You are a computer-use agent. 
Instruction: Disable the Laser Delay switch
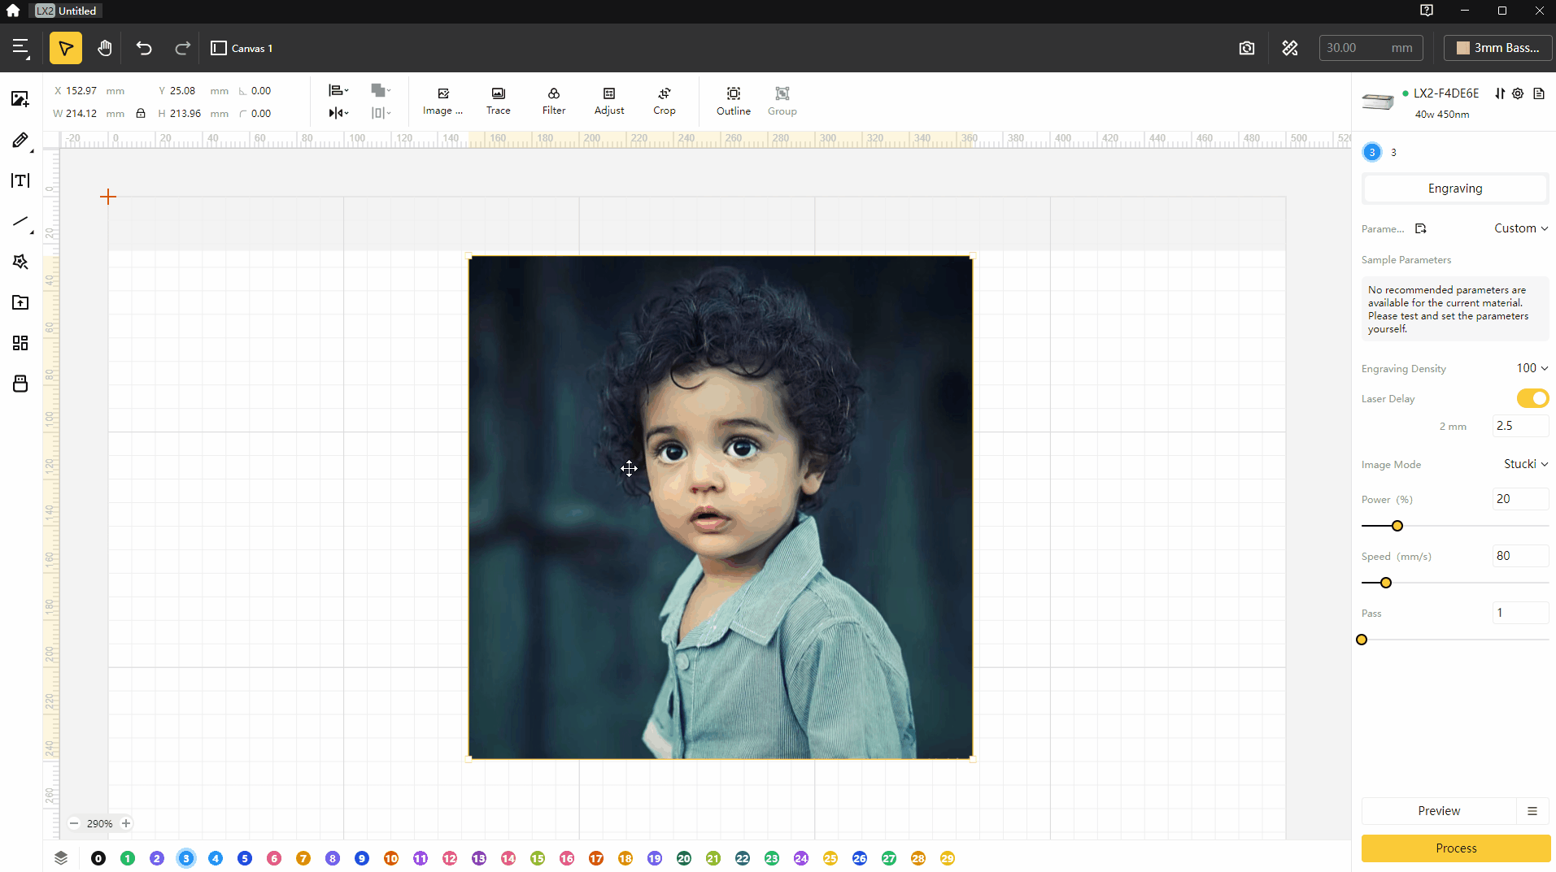[x=1532, y=398]
